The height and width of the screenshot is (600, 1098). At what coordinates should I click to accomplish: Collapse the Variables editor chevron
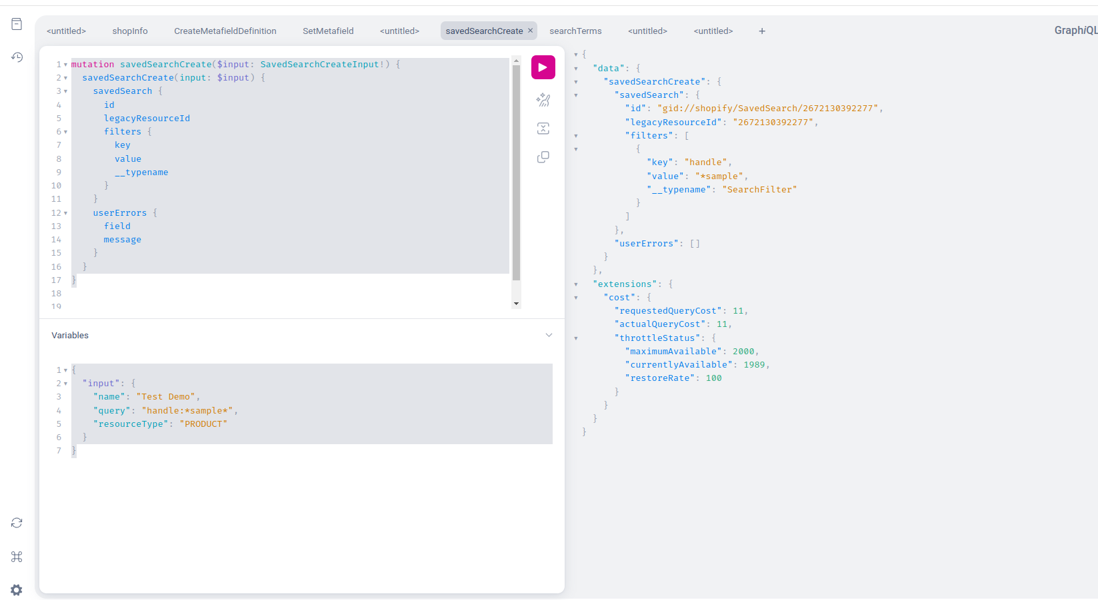[549, 335]
